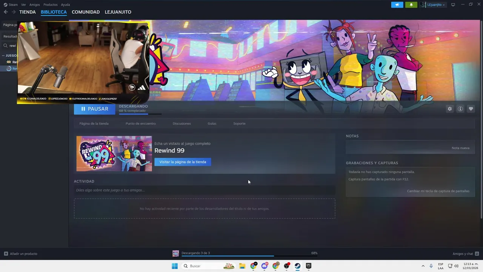Image resolution: width=483 pixels, height=272 pixels.
Task: Click the Amigos y chat icon
Action: click(x=477, y=254)
